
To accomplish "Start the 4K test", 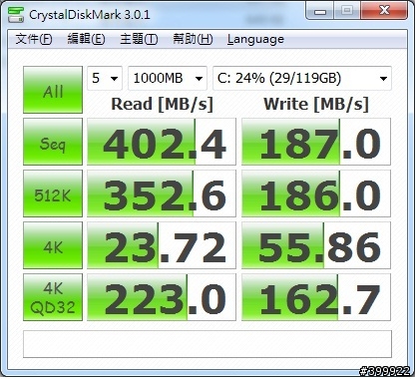I will click(53, 245).
